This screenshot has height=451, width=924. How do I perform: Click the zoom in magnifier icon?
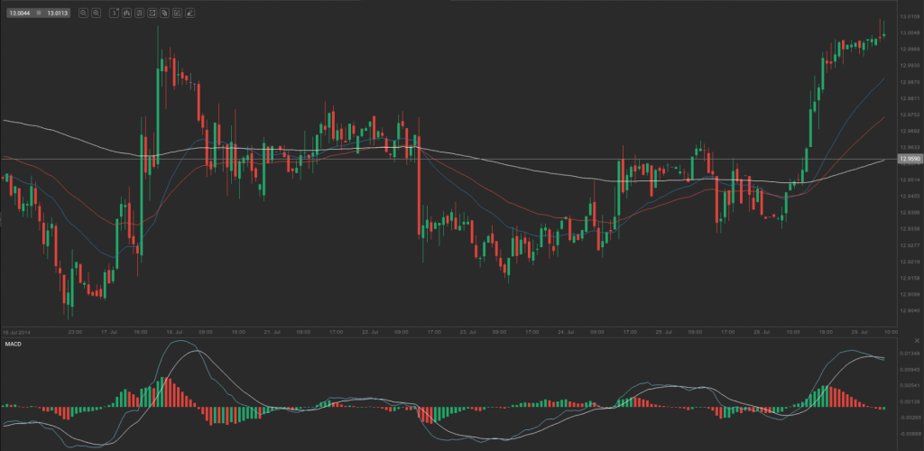(x=97, y=14)
